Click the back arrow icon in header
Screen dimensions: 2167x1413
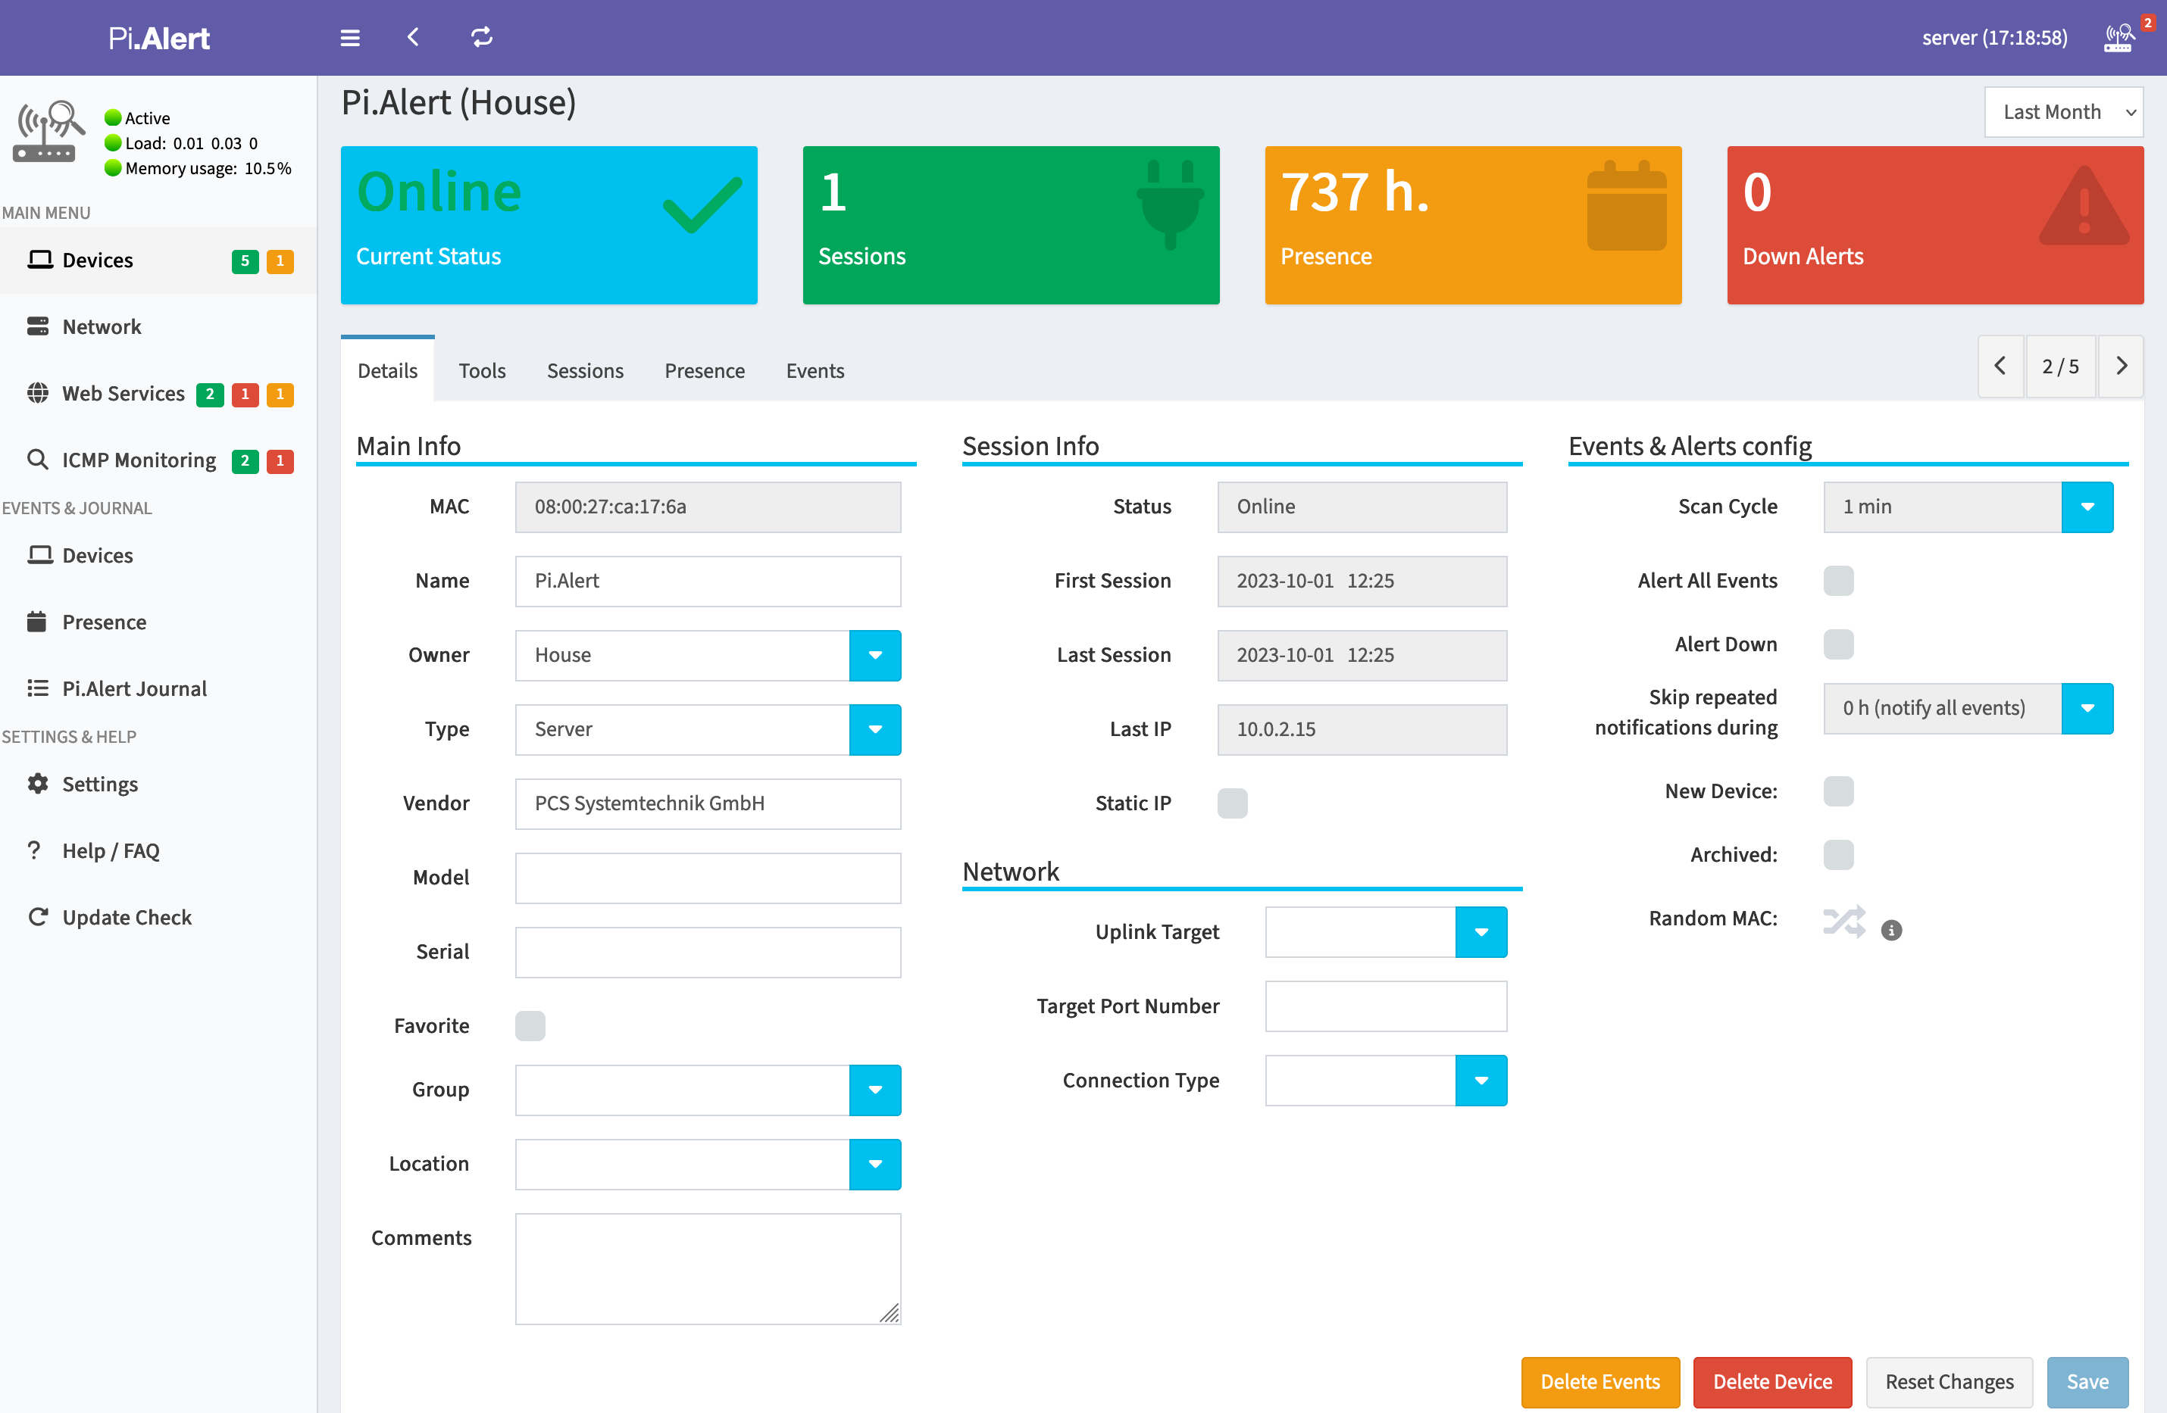[x=414, y=37]
